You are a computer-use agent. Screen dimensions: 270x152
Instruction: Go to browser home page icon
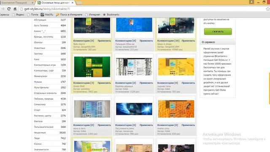point(15,9)
